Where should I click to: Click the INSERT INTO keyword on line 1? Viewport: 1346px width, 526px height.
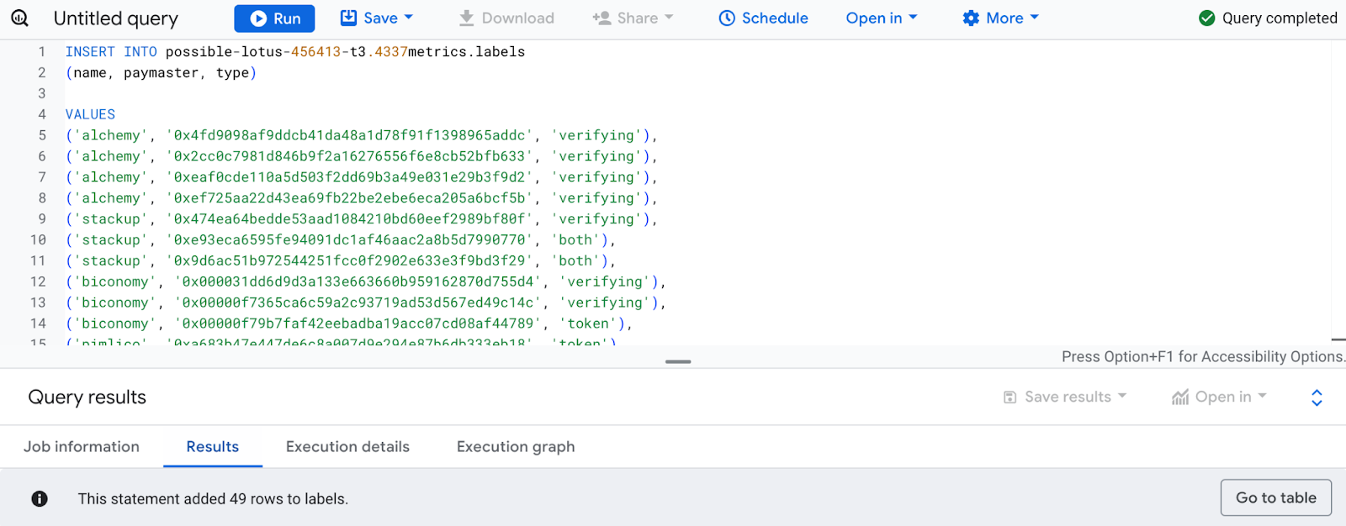point(111,52)
